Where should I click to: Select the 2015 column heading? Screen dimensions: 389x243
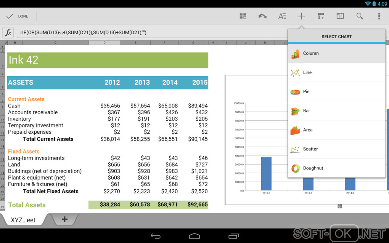pyautogui.click(x=200, y=83)
